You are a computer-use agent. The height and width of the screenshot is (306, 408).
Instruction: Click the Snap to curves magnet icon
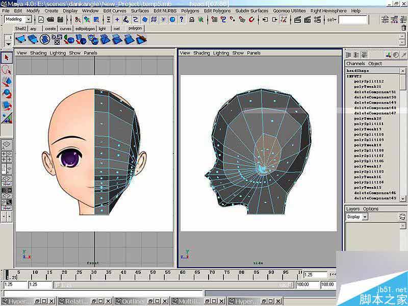click(x=223, y=19)
